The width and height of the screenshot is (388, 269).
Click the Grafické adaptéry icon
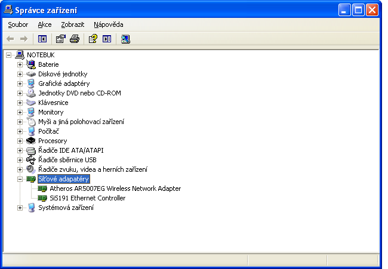tap(31, 84)
